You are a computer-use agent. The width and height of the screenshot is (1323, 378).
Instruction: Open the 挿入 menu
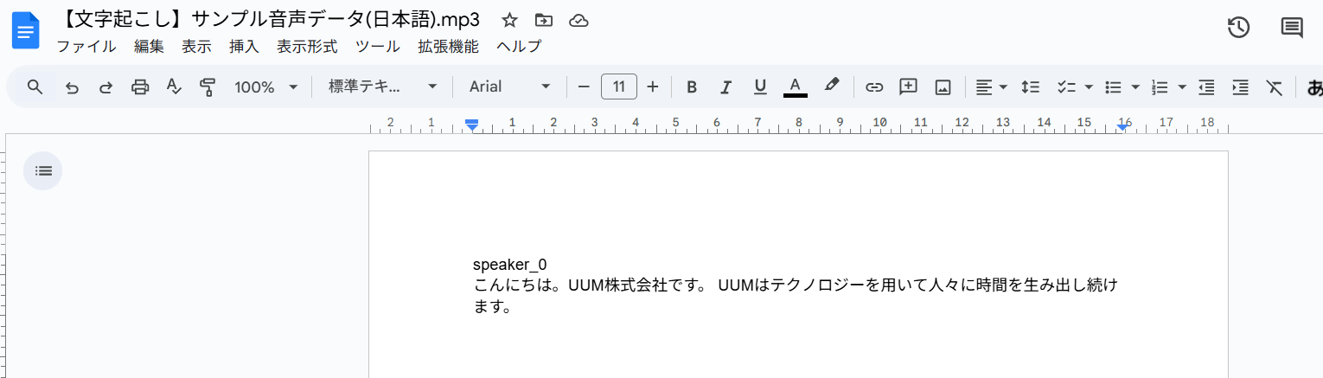point(244,47)
